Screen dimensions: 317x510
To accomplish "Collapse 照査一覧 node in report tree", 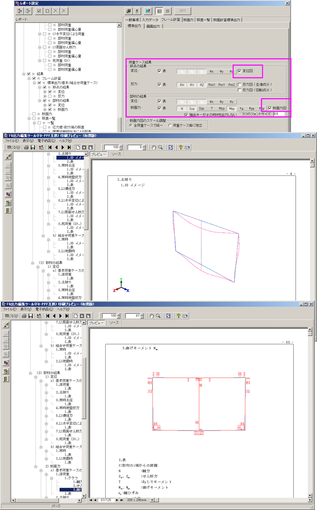I will point(29,119).
